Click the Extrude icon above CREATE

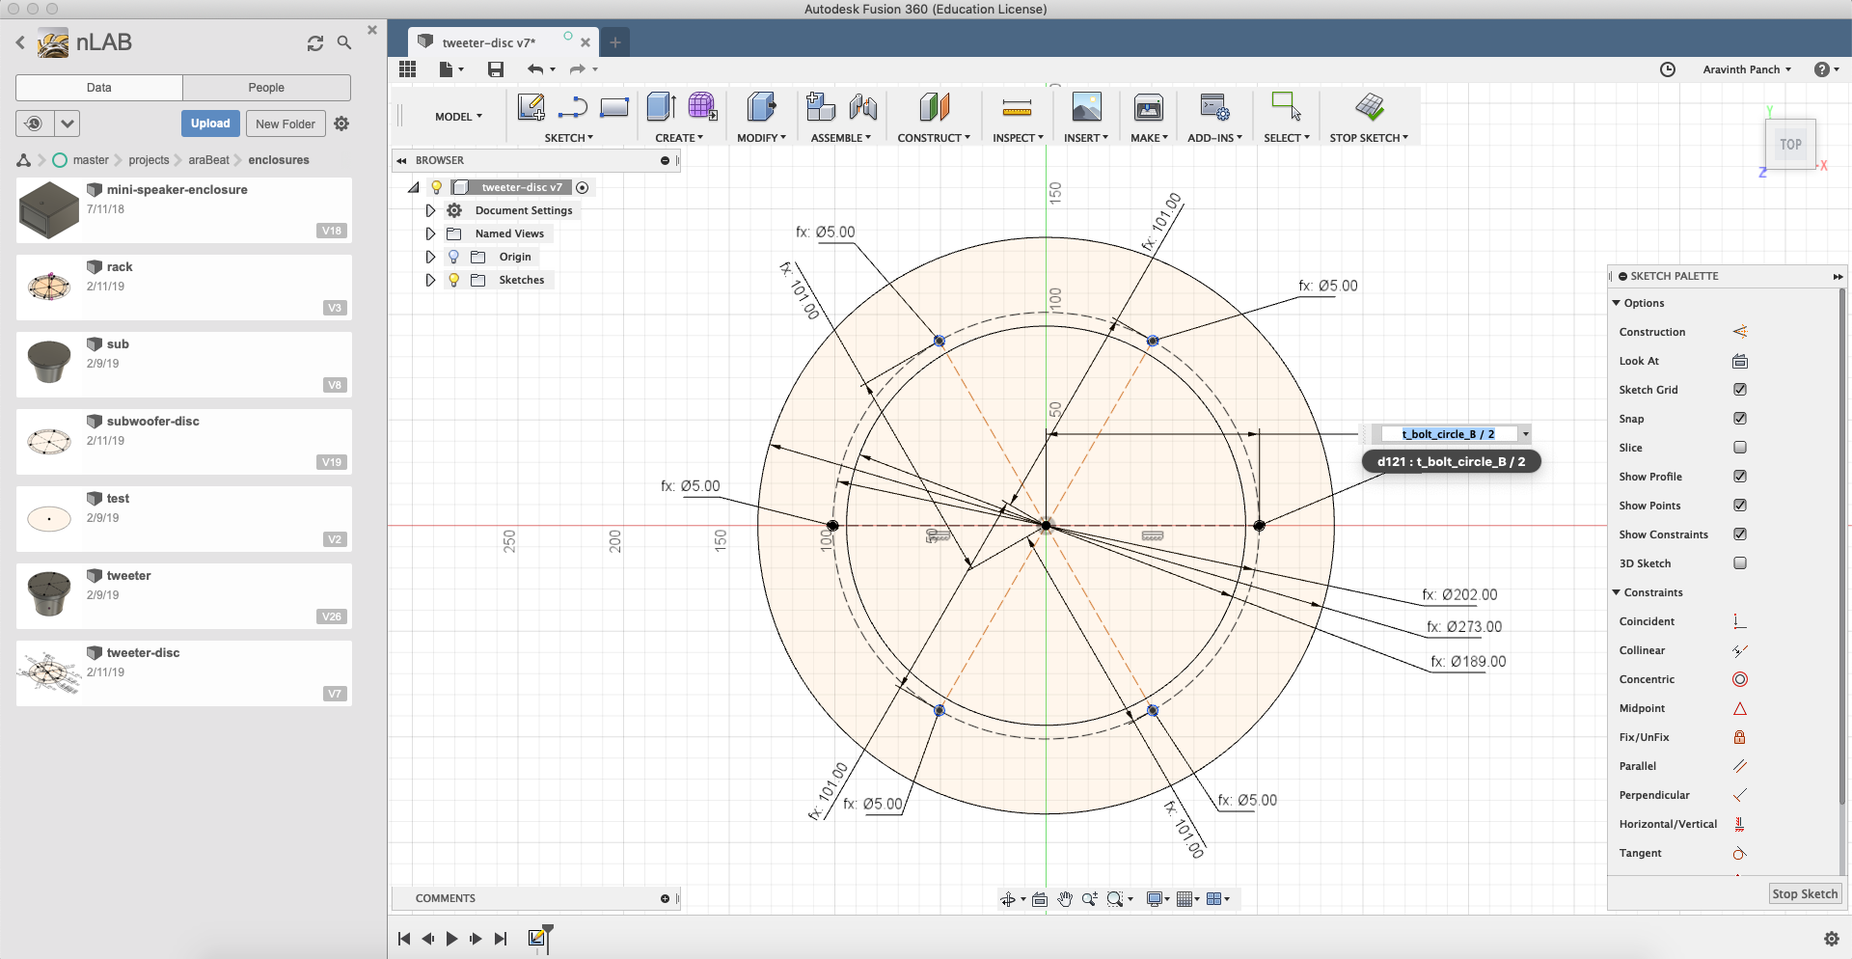(x=662, y=107)
